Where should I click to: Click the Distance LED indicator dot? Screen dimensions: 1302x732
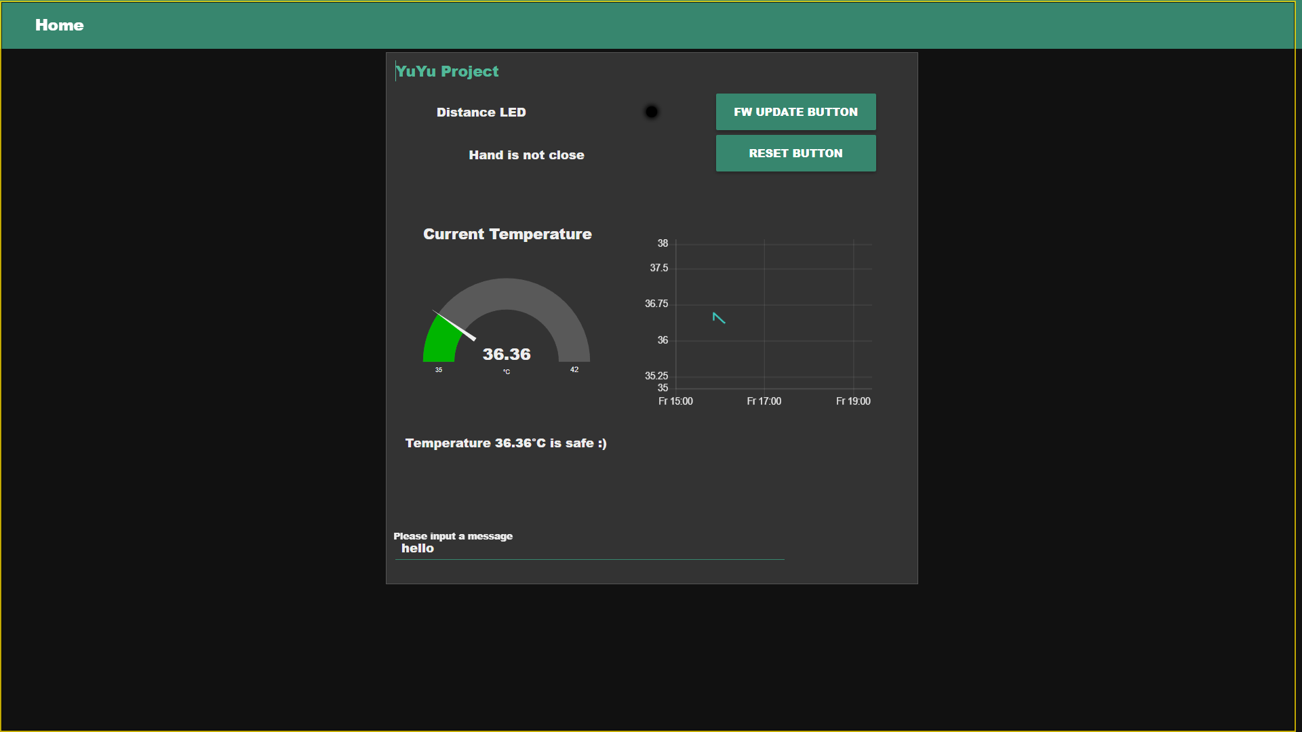pyautogui.click(x=651, y=112)
